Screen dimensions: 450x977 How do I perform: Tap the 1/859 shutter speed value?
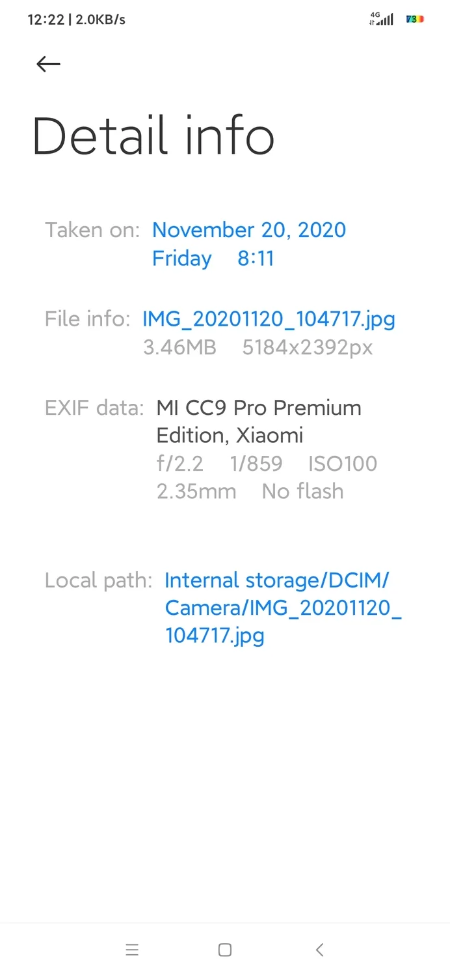[256, 464]
